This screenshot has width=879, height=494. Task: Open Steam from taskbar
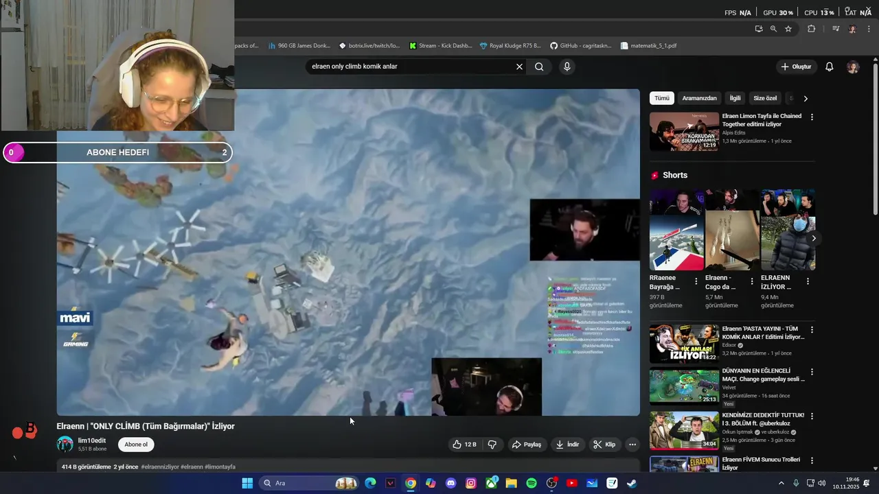pyautogui.click(x=632, y=483)
